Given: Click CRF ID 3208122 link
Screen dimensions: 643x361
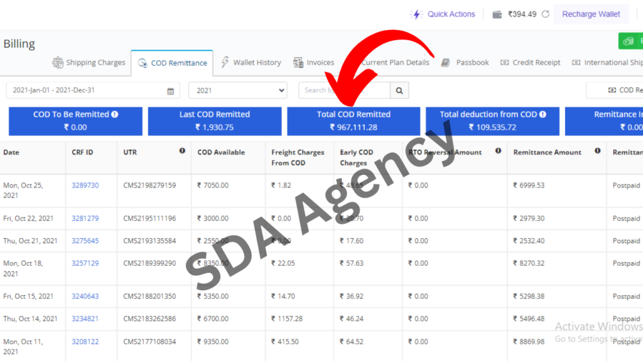Looking at the screenshot, I should (x=85, y=342).
